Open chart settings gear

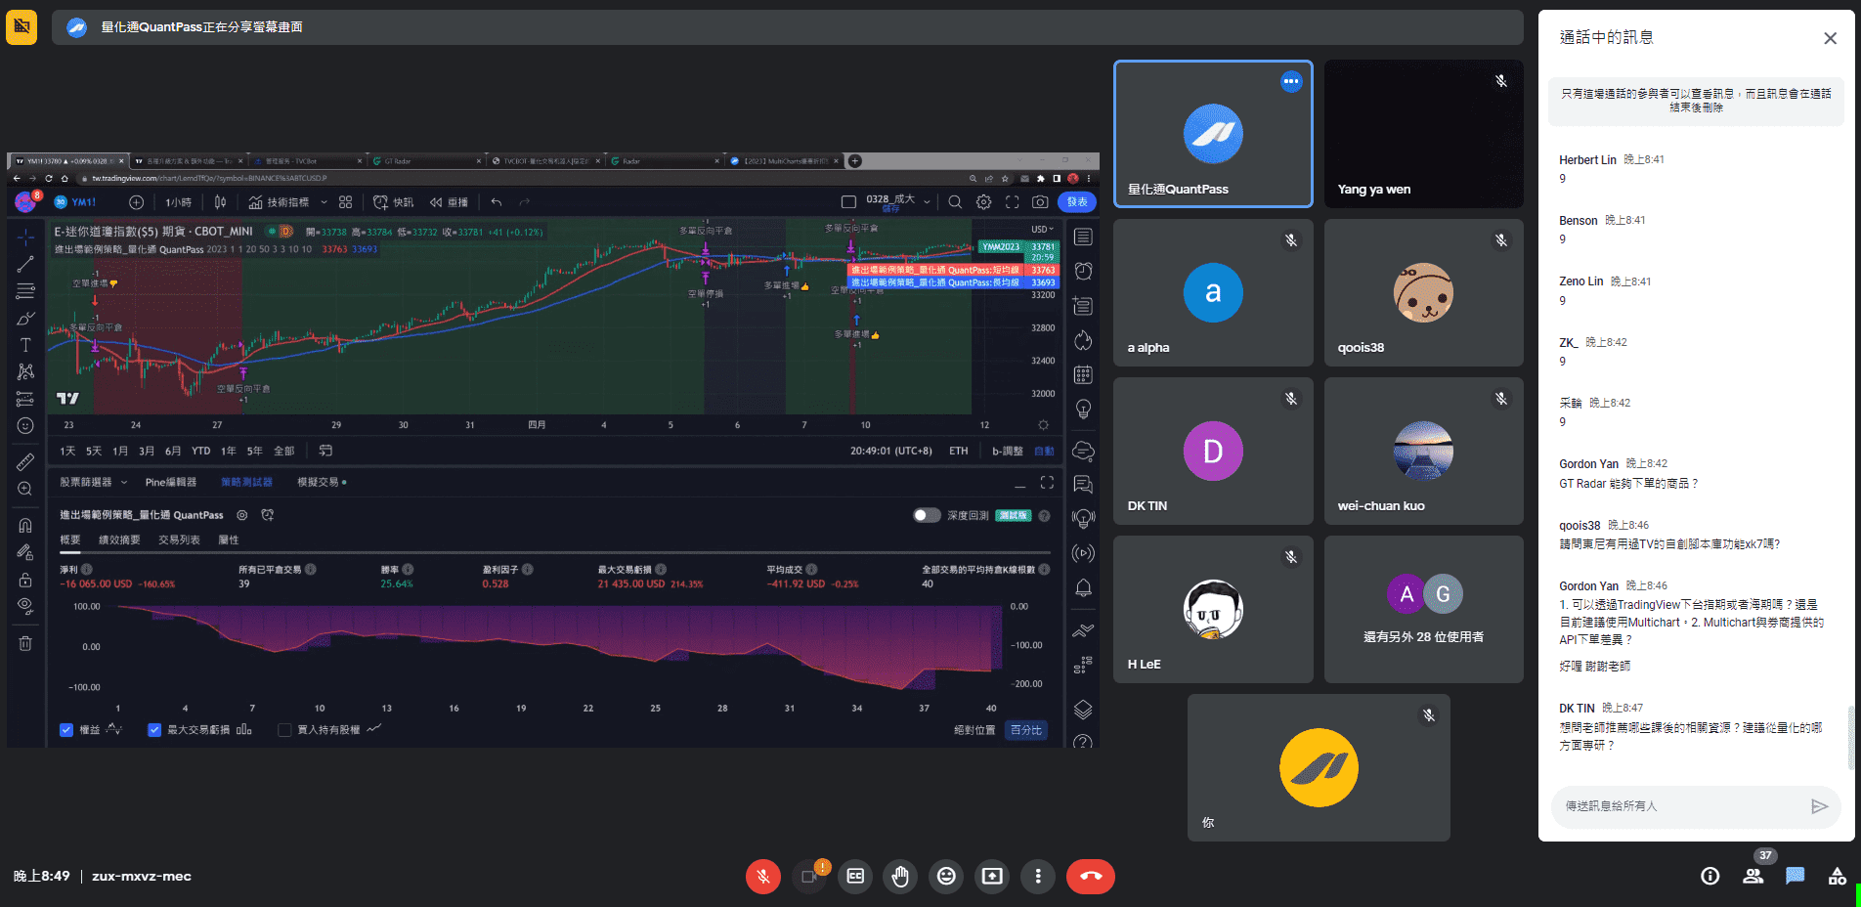point(983,202)
